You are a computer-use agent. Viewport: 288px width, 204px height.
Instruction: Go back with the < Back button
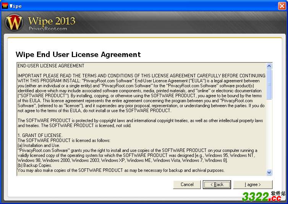pos(217,184)
